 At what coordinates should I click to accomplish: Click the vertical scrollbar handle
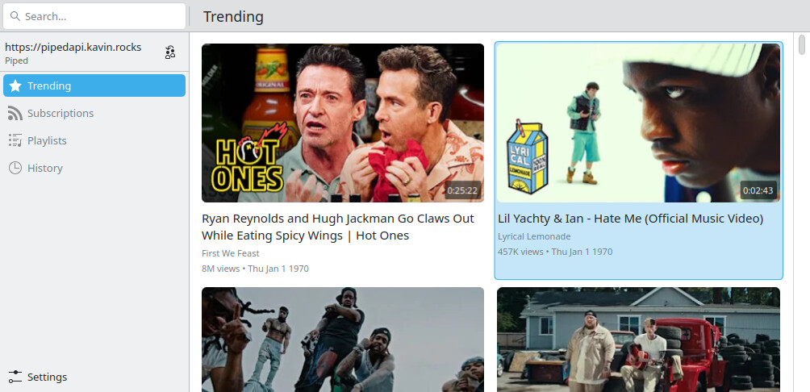802,44
